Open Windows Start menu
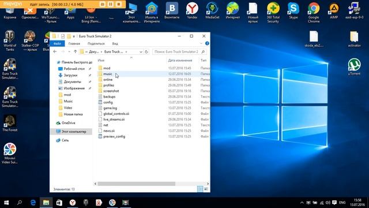This screenshot has width=369, height=208. (x=6, y=203)
